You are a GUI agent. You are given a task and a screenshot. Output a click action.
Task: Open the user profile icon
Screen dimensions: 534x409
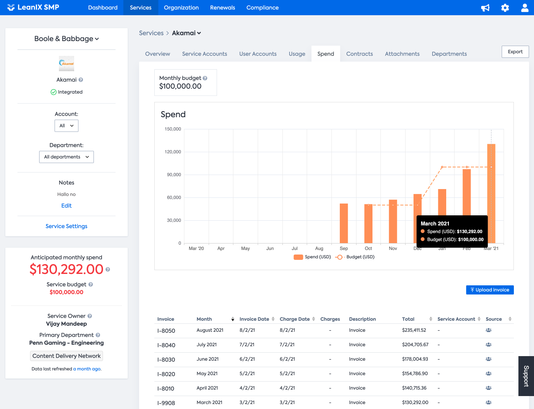click(525, 8)
